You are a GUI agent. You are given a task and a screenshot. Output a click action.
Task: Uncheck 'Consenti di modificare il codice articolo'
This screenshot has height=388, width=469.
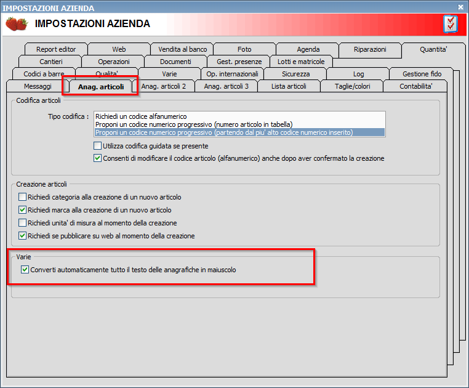(x=97, y=158)
